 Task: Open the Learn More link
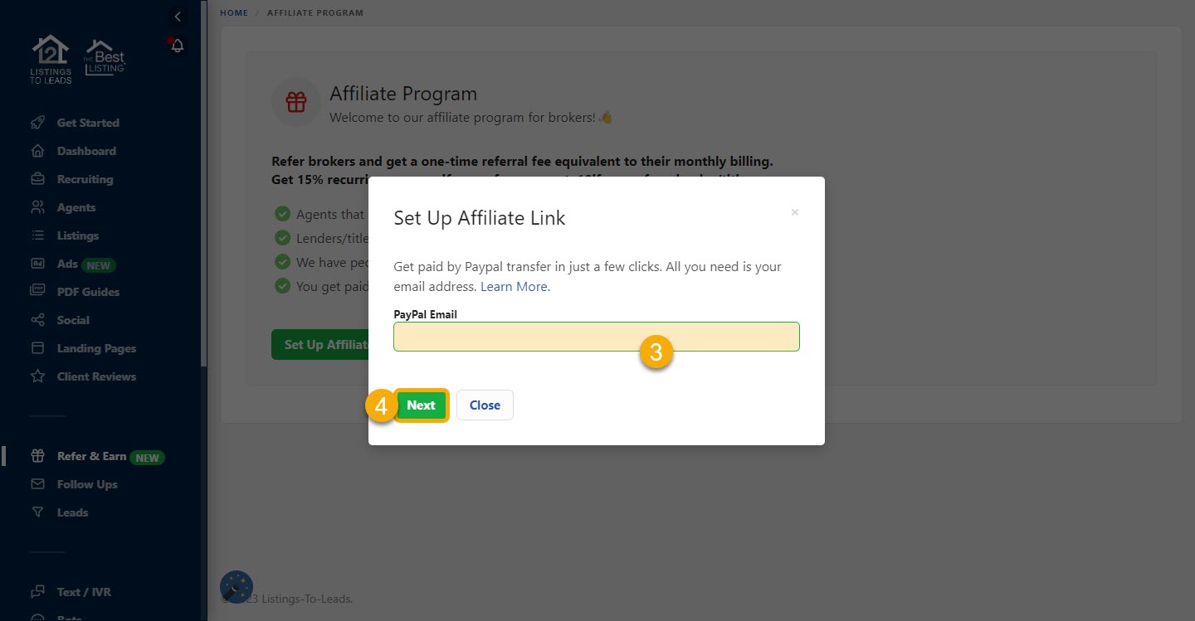click(514, 286)
